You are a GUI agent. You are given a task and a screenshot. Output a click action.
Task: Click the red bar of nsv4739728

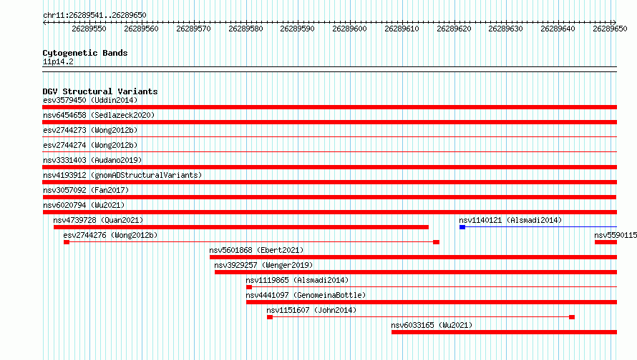click(241, 227)
